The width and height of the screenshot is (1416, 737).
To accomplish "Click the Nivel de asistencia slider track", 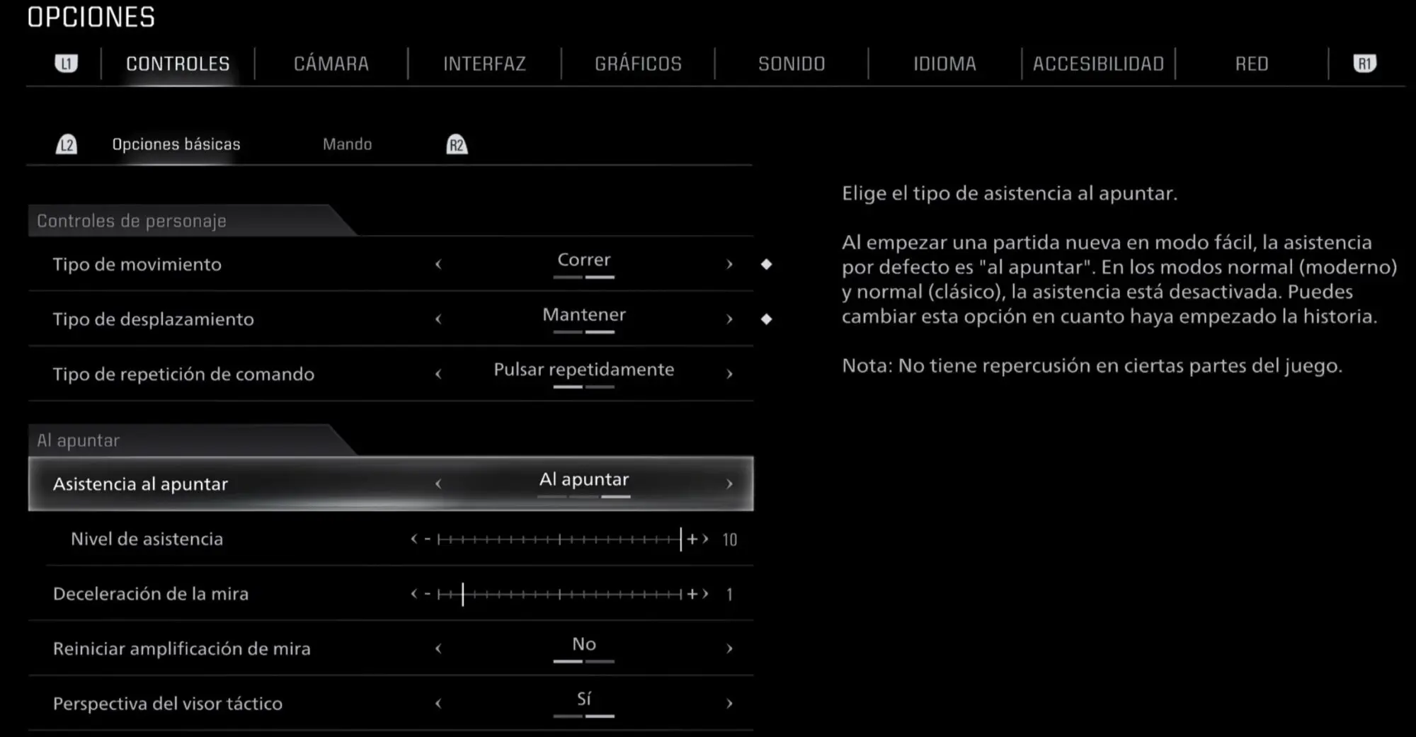I will [x=559, y=539].
